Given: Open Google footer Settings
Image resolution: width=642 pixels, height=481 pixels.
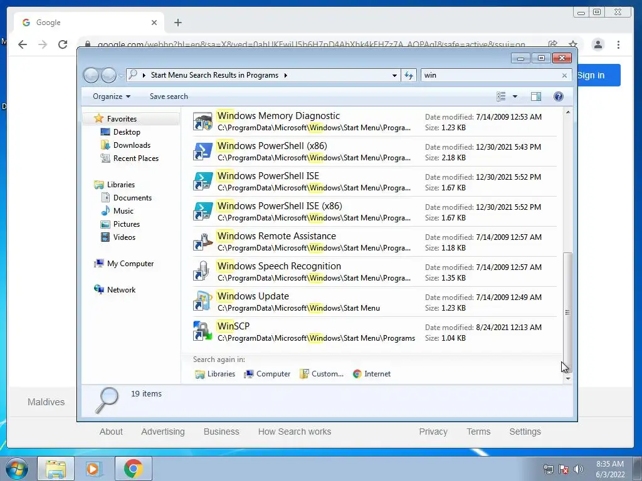Looking at the screenshot, I should coord(525,432).
